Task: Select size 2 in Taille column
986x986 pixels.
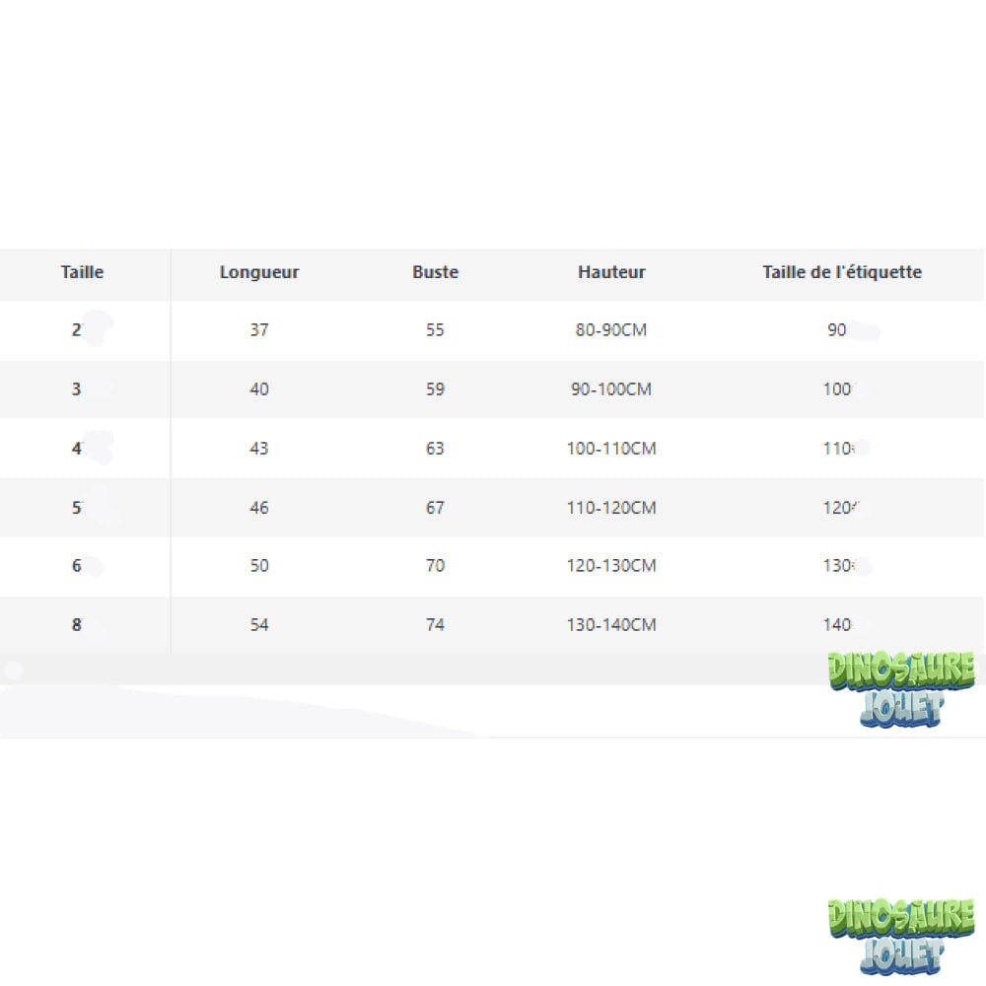Action: pyautogui.click(x=77, y=330)
